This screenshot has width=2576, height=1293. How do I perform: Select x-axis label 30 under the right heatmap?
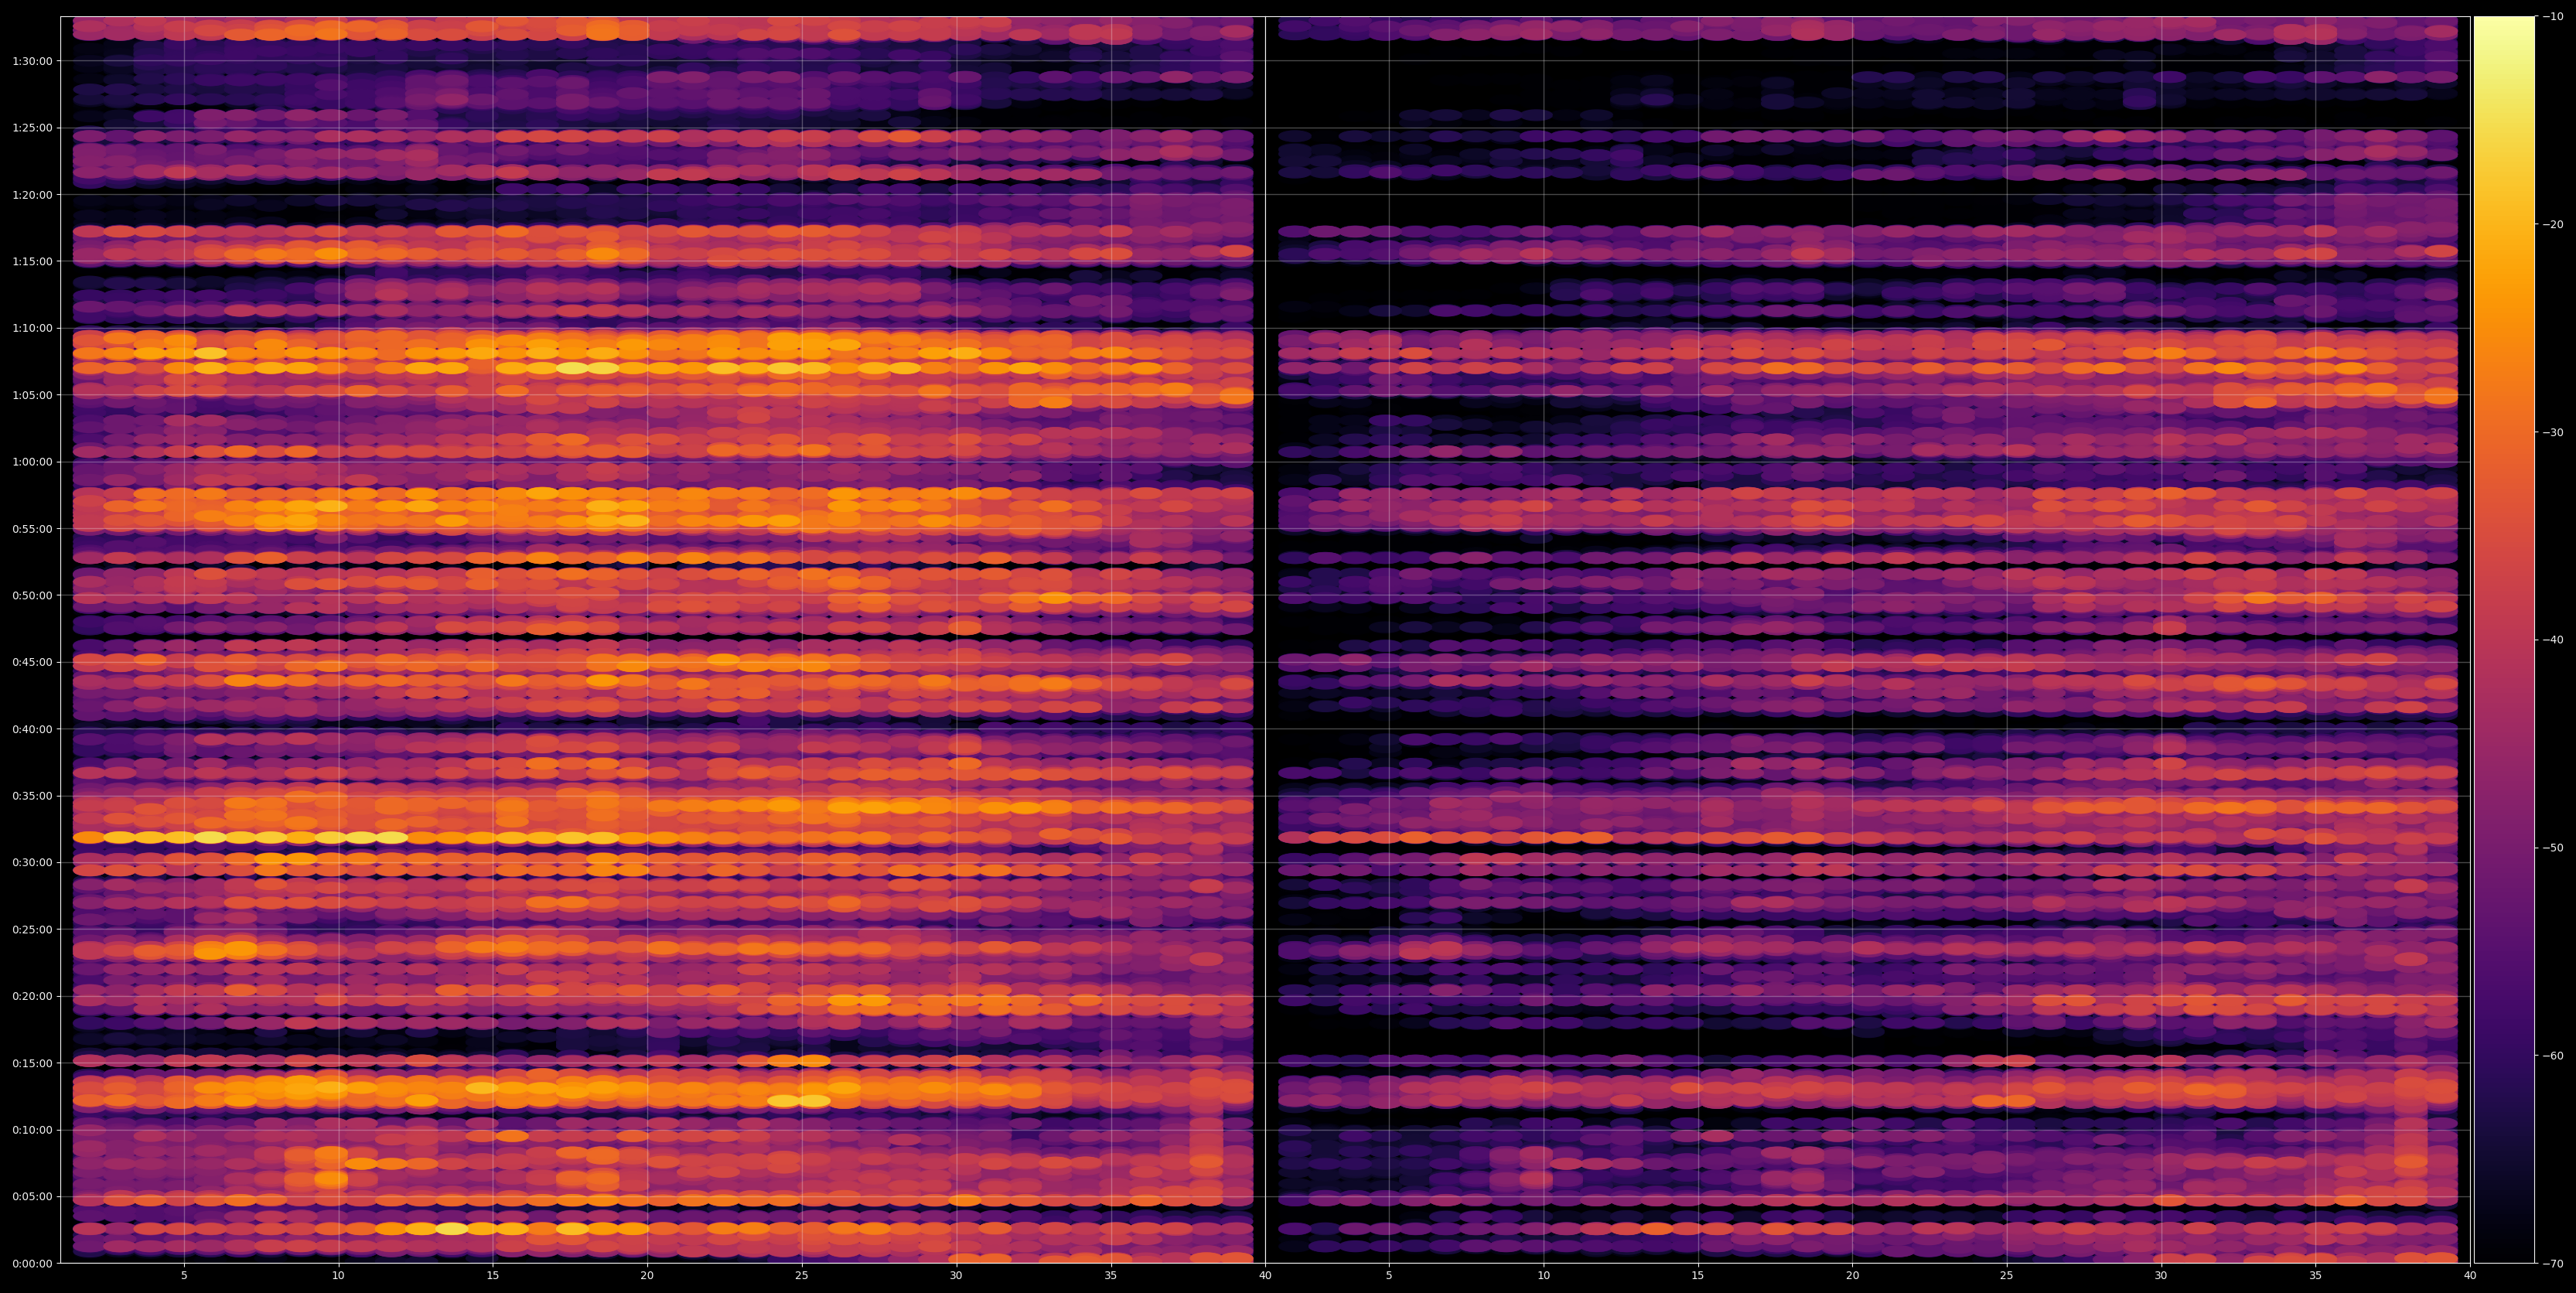2161,1276
